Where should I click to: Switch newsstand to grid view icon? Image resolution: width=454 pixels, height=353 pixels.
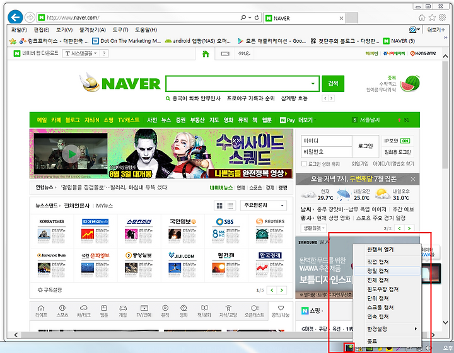[219, 205]
